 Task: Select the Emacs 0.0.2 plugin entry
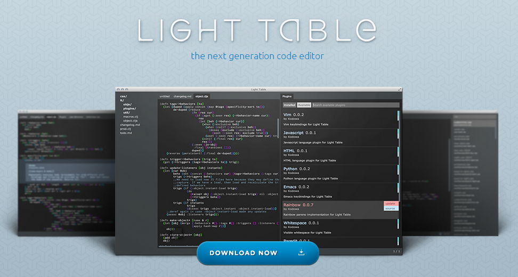pyautogui.click(x=340, y=192)
